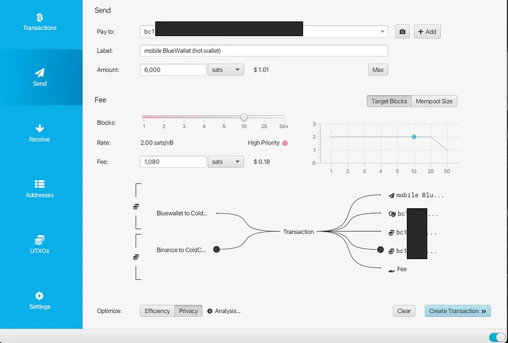
Task: Select Efficiency optimization toggle
Action: (x=157, y=311)
